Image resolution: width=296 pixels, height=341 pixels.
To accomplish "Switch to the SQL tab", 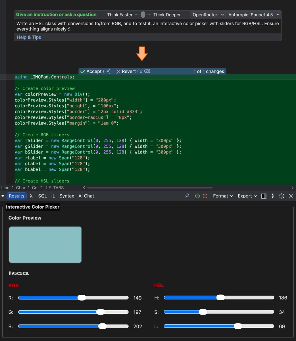I will point(42,196).
